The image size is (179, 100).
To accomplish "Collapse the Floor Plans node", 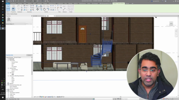I will (x=8, y=61).
